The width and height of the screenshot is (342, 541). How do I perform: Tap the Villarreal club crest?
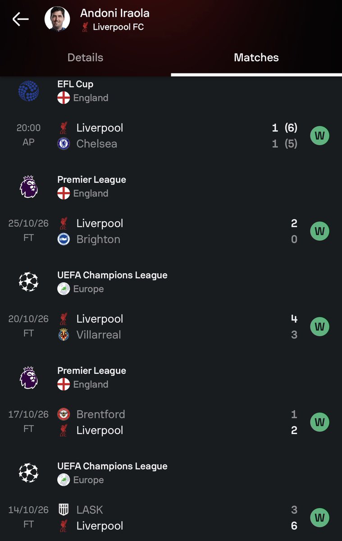point(64,335)
